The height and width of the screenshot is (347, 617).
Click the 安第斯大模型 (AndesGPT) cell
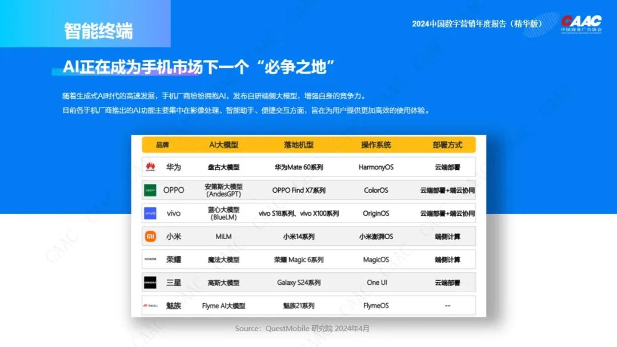(223, 190)
